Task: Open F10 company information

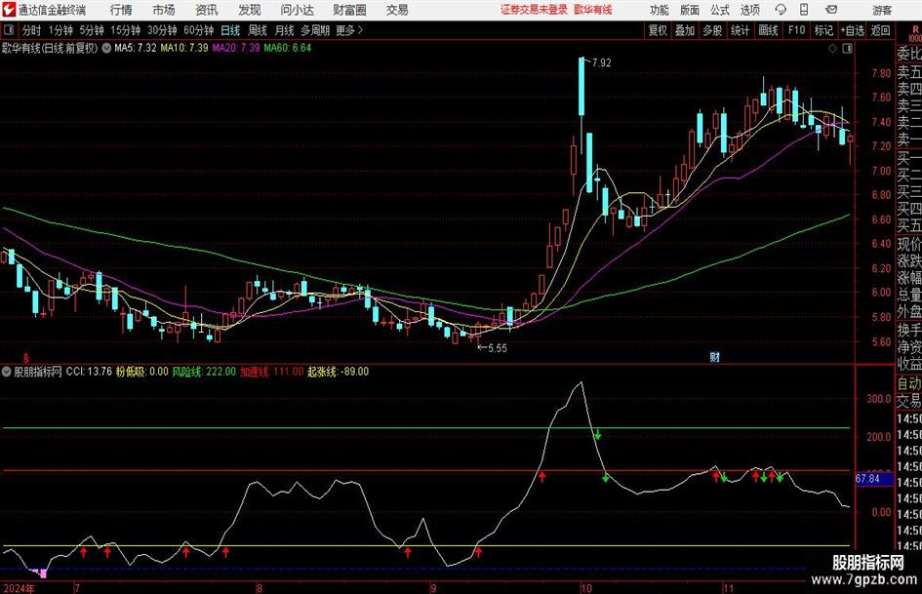Action: (x=796, y=30)
